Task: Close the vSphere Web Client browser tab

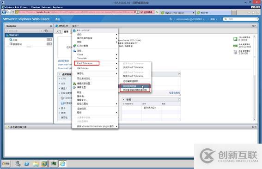Action: [x=193, y=12]
